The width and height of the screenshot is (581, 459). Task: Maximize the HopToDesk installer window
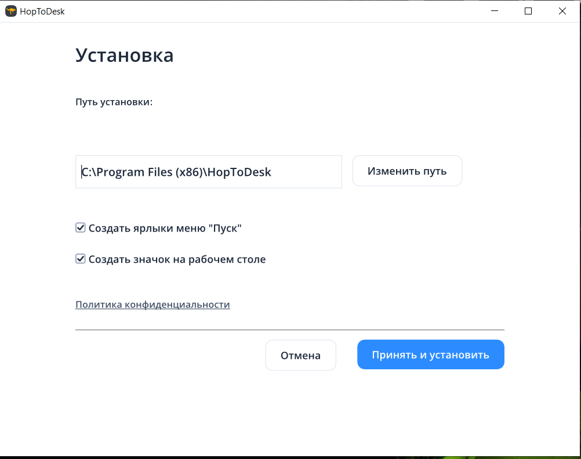(528, 11)
